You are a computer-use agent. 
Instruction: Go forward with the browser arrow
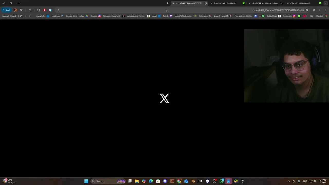(319, 10)
